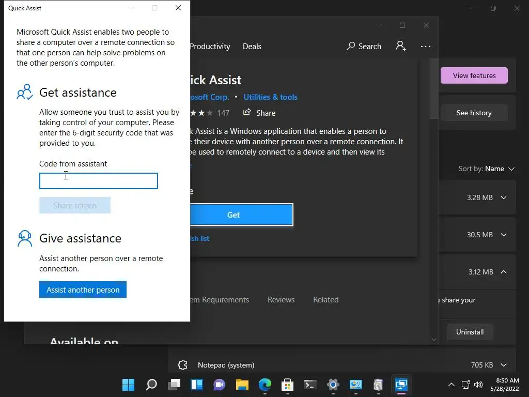529x397 pixels.
Task: Open the Windows Start menu
Action: (x=128, y=385)
